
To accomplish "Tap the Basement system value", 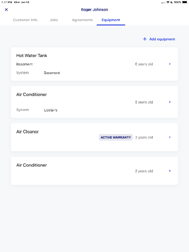I will [52, 73].
